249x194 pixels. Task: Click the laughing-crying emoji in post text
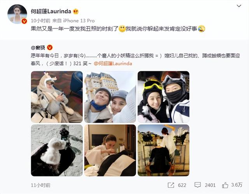pyautogui.click(x=202, y=29)
